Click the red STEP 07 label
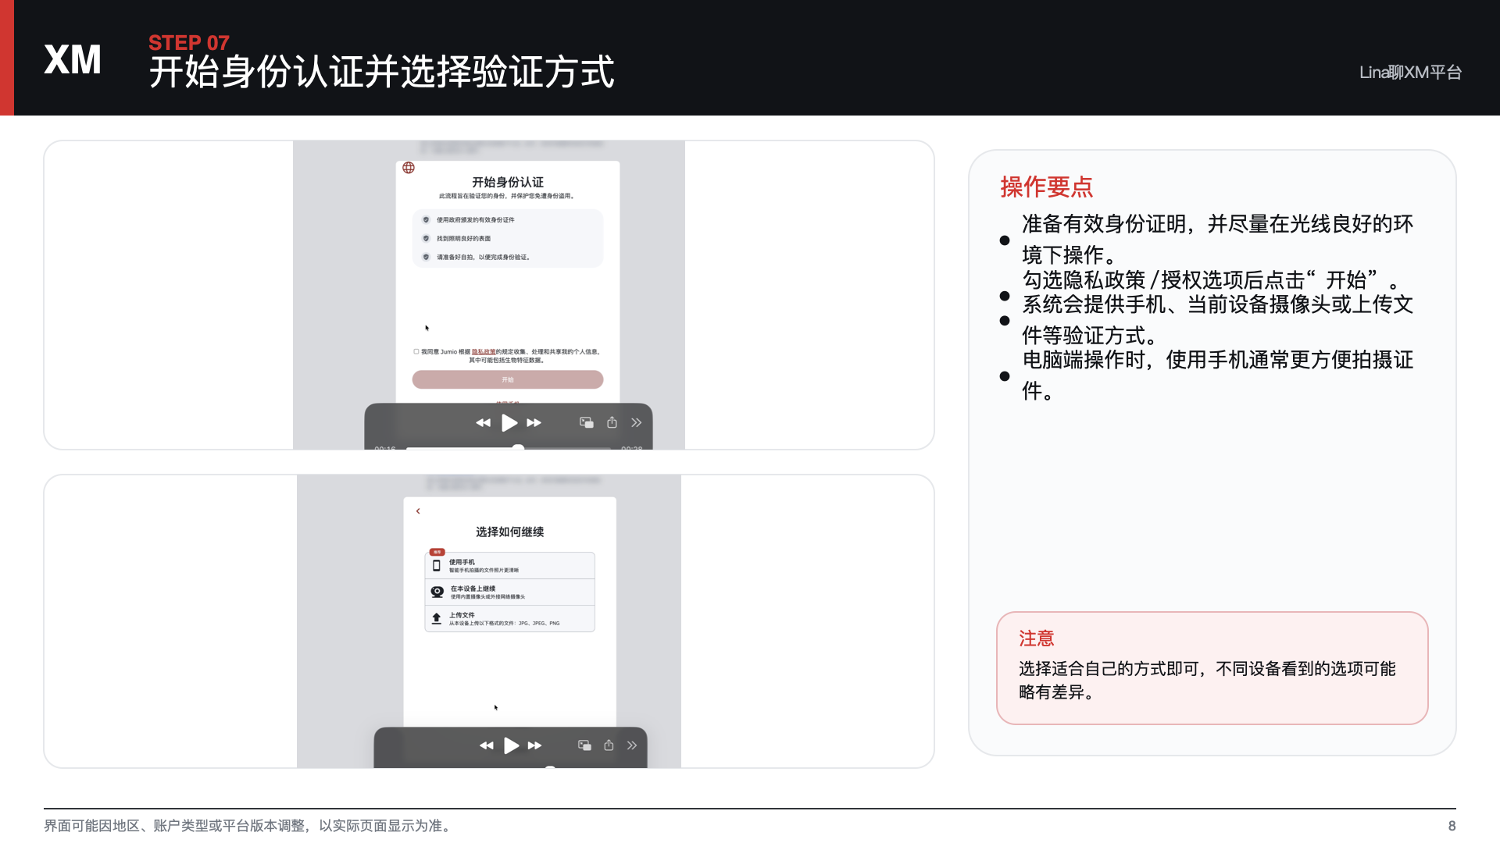 (x=189, y=43)
